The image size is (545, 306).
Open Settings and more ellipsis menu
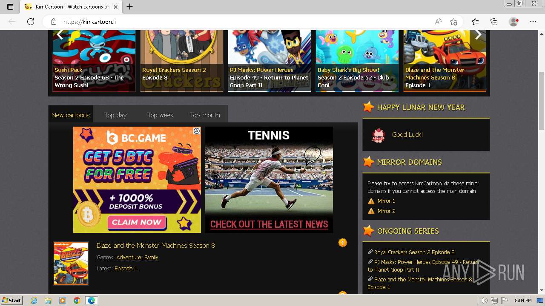point(533,22)
